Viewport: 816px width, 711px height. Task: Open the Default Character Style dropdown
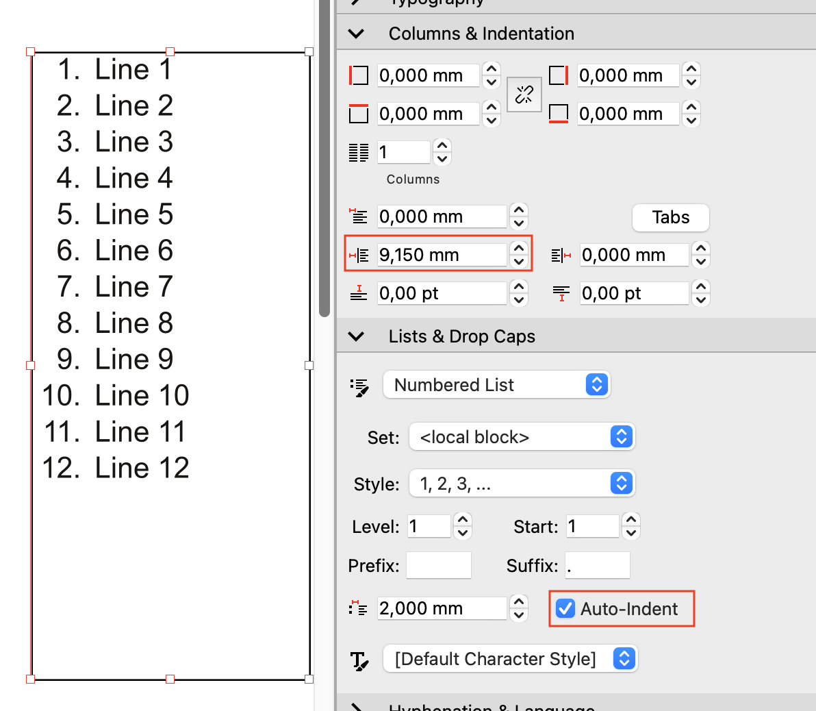click(510, 659)
